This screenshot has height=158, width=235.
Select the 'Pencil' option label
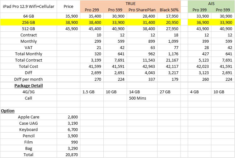[28, 136]
